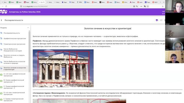Viewport: 184px width, 103px height.
Task: Click the Creation of Adam fresco image
Action: 79,101
